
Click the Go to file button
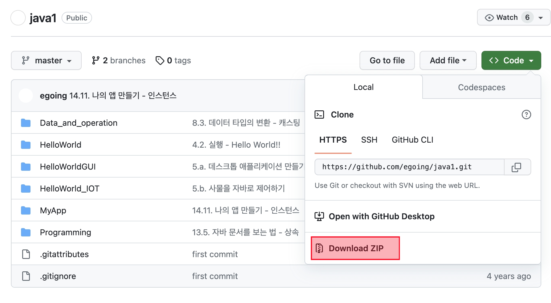[387, 60]
